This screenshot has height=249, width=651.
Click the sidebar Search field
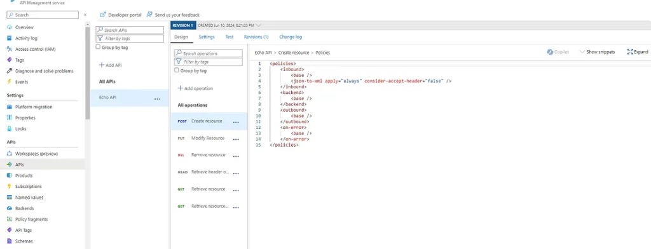pos(43,15)
